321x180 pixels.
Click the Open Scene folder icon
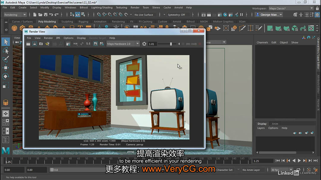[40, 15]
